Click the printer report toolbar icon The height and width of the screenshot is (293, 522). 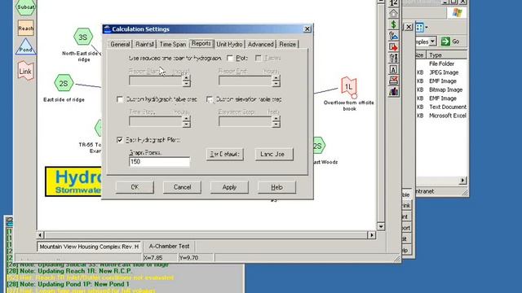(393, 81)
